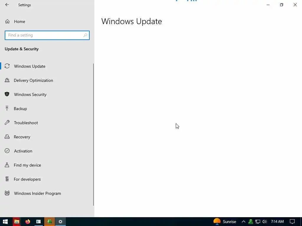Open the Action Center notifications icon

[292, 222]
